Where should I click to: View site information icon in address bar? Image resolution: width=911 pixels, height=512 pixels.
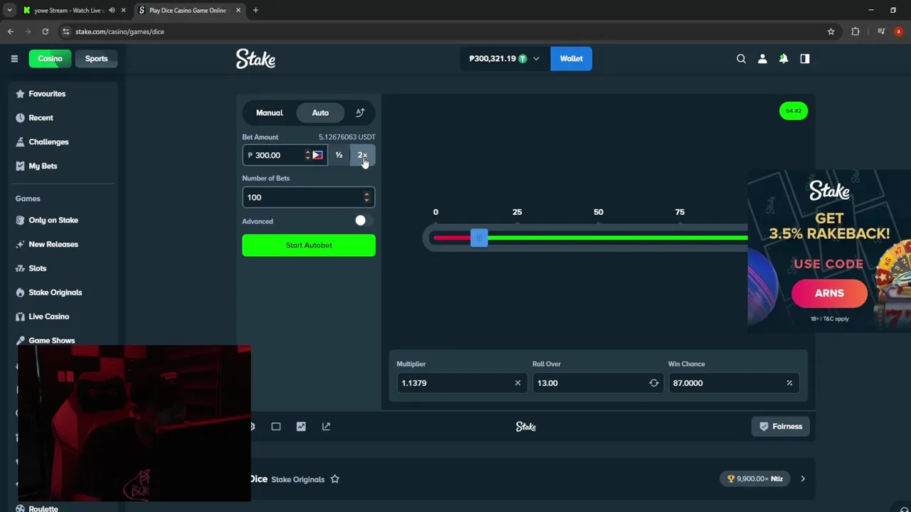click(65, 31)
